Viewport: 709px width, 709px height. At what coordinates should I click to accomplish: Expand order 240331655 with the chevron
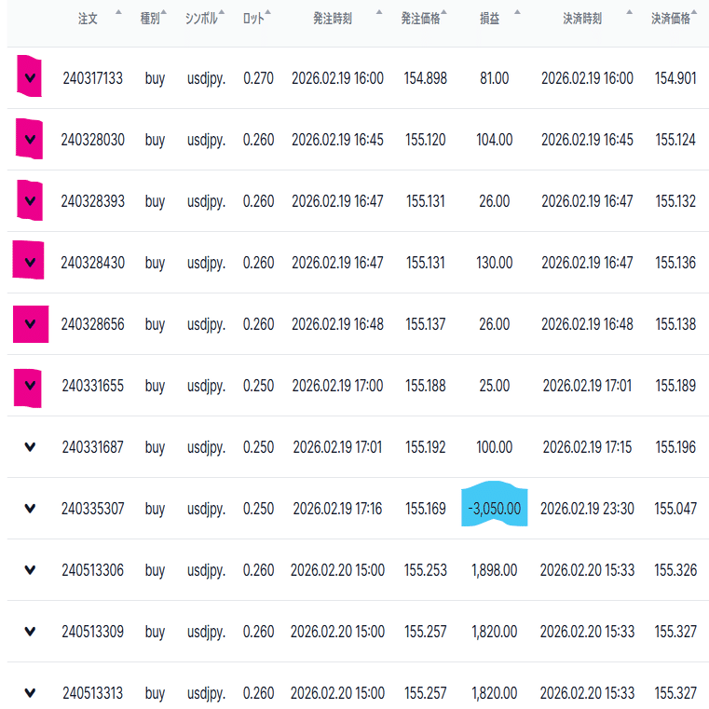[30, 386]
